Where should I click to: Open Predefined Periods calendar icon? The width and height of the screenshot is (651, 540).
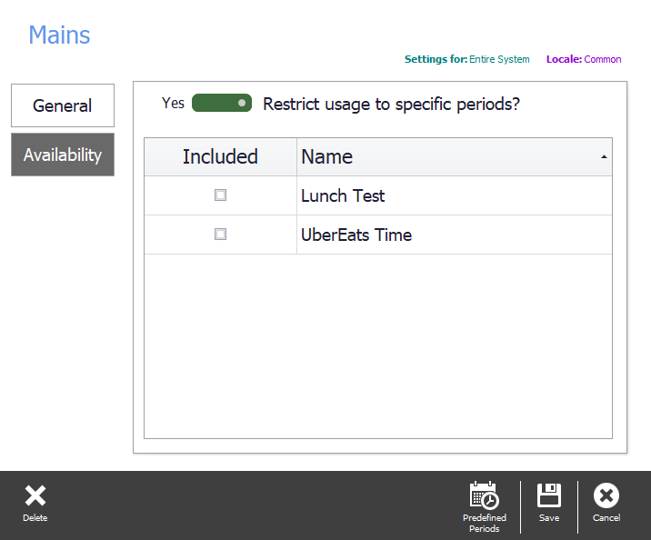[x=484, y=495]
